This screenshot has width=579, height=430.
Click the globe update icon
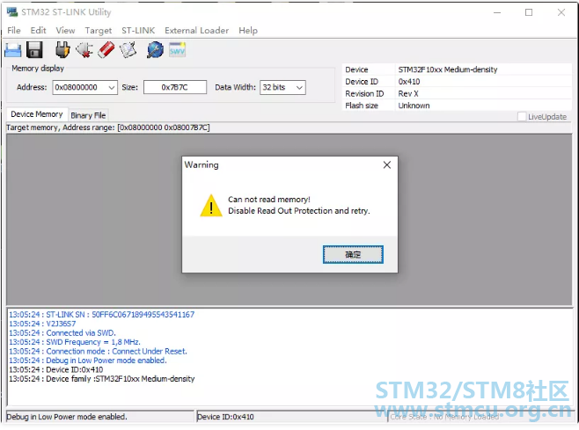point(155,50)
